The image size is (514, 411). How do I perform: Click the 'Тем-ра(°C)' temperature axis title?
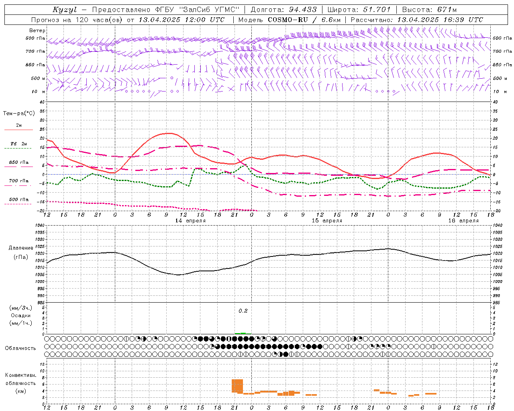point(19,114)
